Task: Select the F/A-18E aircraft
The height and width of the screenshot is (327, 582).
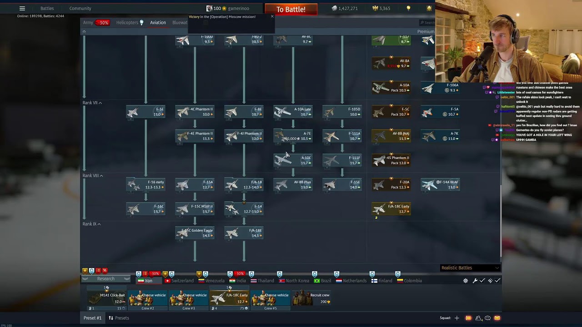Action: click(244, 233)
